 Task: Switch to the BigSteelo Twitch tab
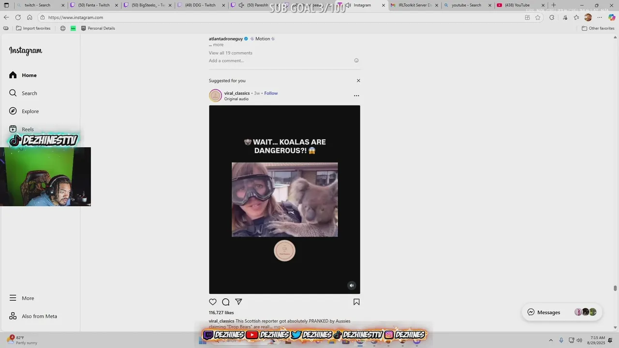[148, 5]
